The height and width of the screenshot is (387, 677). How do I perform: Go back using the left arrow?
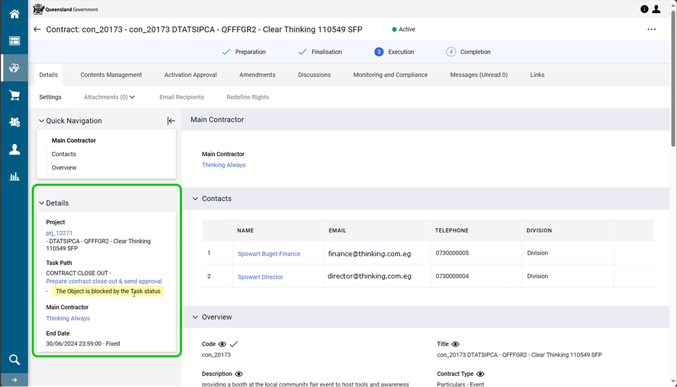[36, 30]
